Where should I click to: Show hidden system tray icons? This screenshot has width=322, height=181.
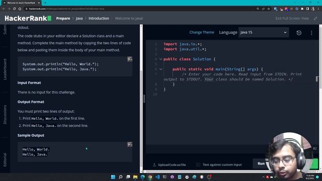[264, 177]
